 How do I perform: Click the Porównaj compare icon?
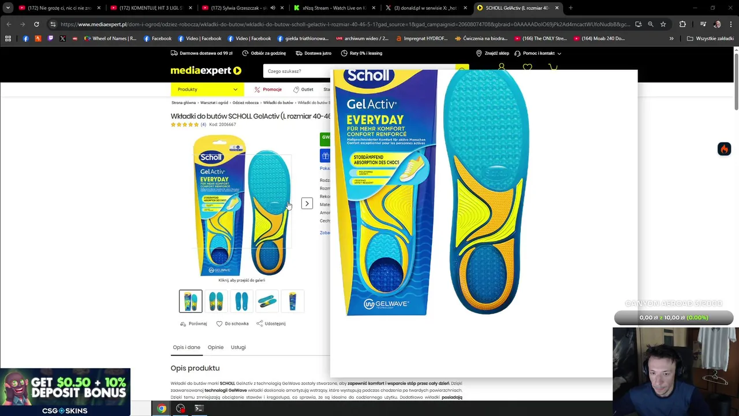click(184, 324)
